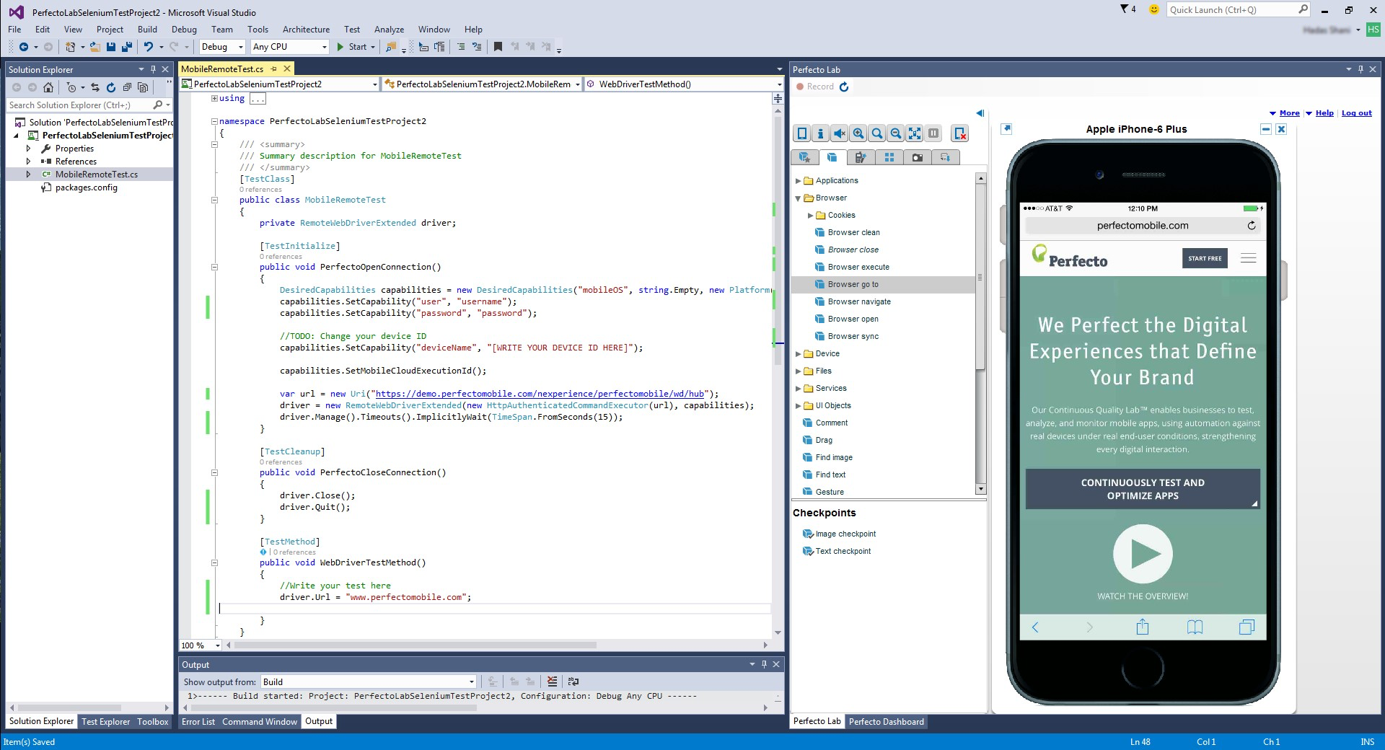
Task: Collapse the Browser folder in Perfecto Lab
Action: (798, 198)
